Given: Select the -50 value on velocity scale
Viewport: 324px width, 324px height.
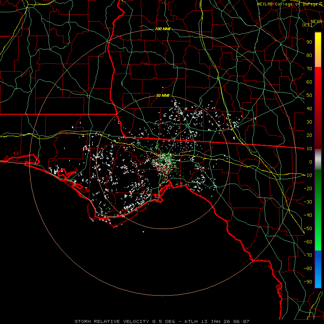Looking at the screenshot, I should pyautogui.click(x=308, y=229).
